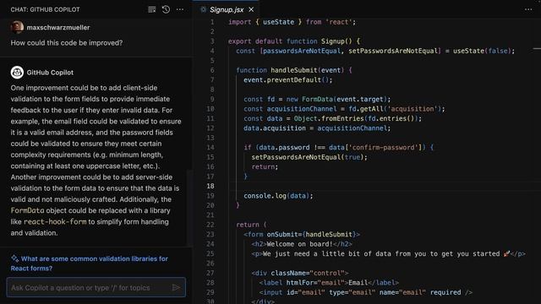Click react-hook-form code term in chat
The image size is (541, 304).
pos(55,221)
